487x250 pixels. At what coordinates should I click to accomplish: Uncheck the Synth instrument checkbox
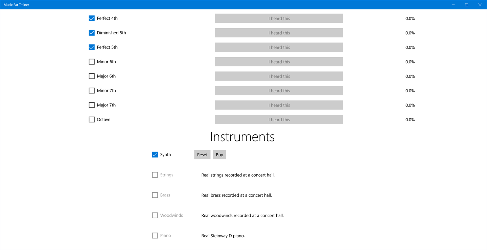point(155,155)
